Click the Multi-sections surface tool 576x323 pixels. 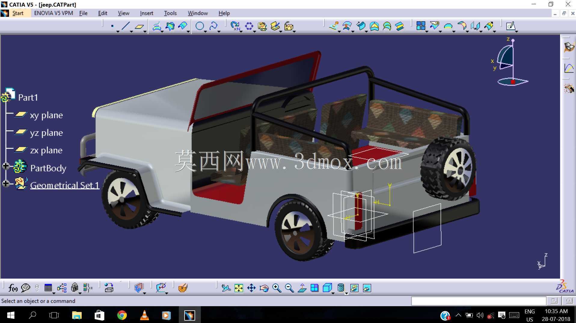[387, 26]
